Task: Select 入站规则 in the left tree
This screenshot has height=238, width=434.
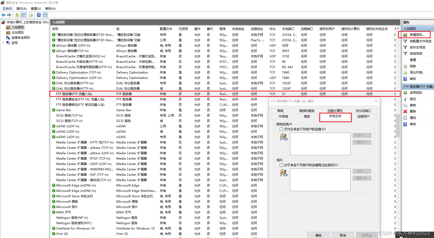Action: pyautogui.click(x=17, y=27)
